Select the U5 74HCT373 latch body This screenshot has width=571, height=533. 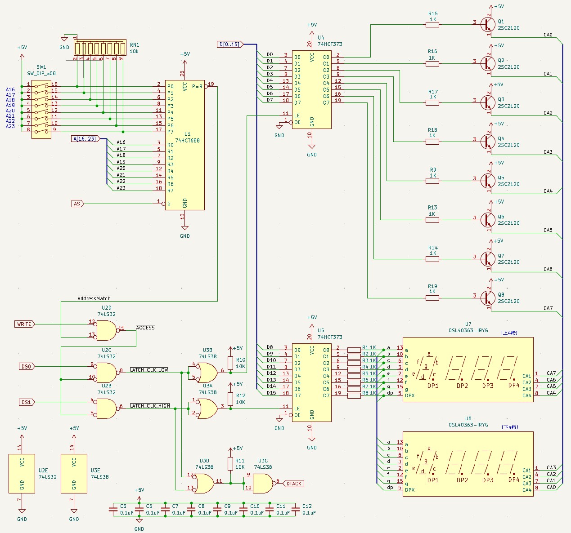coord(311,382)
